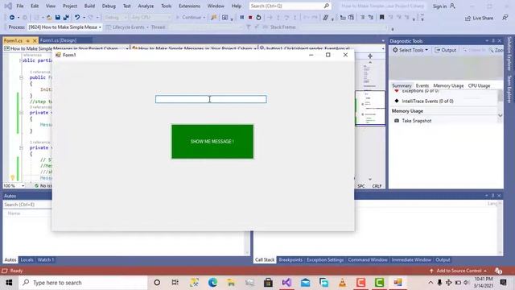Select the Events tab

(x=422, y=85)
